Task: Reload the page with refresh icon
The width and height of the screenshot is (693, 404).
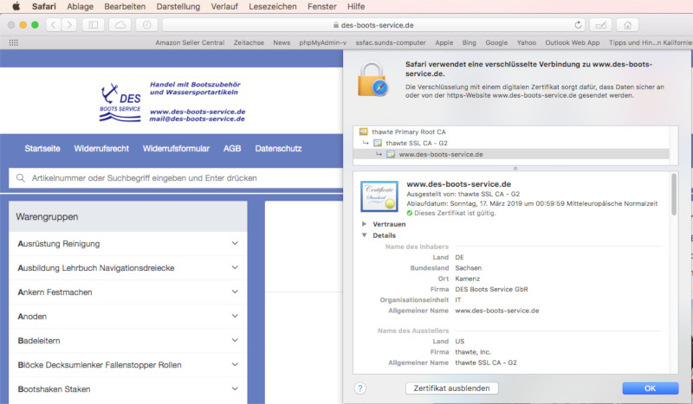Action: 578,25
